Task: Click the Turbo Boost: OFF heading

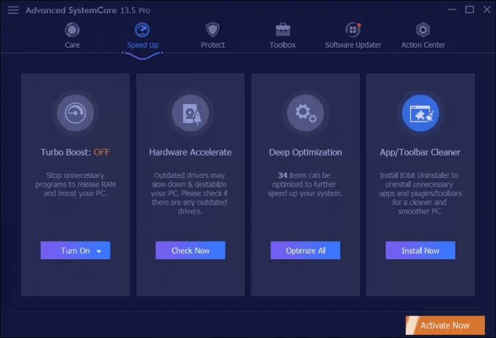Action: (x=75, y=152)
